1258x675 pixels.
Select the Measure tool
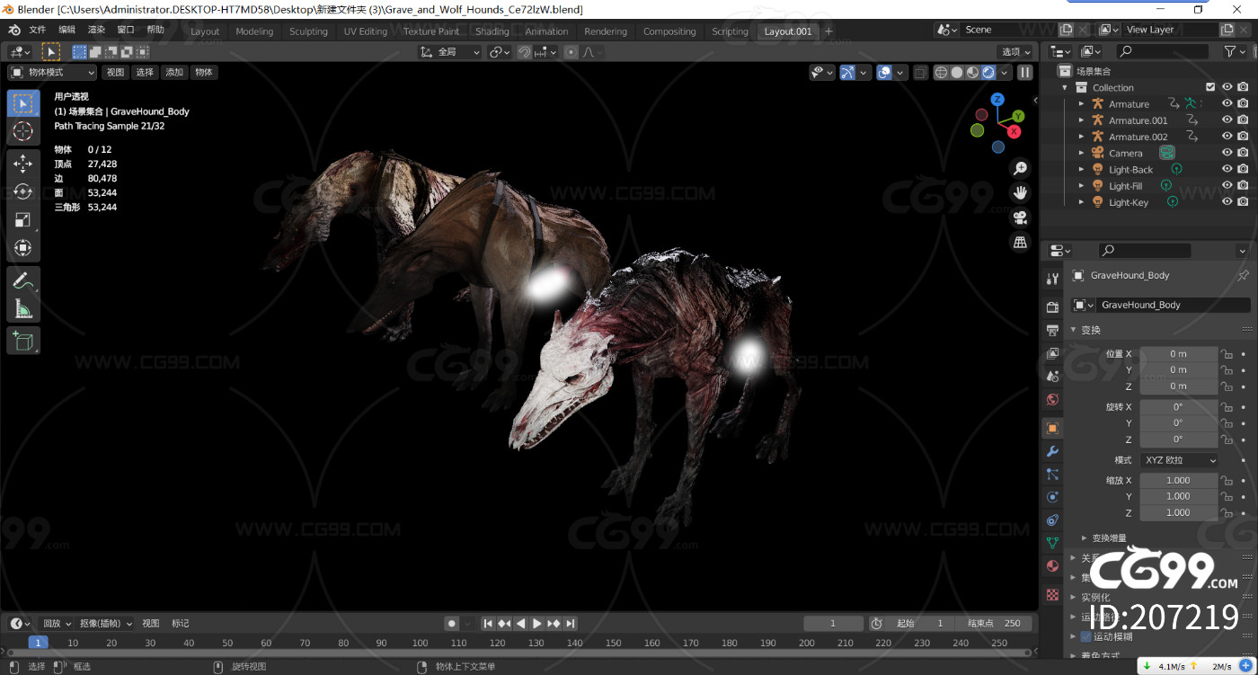point(23,309)
